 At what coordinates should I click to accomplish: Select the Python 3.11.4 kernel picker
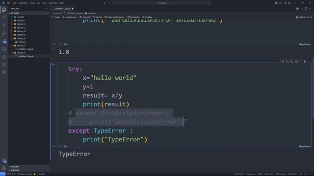[304, 18]
